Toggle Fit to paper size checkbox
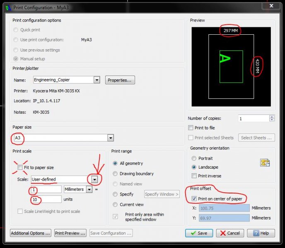Screen dimensions: 285x248 pos(20,167)
